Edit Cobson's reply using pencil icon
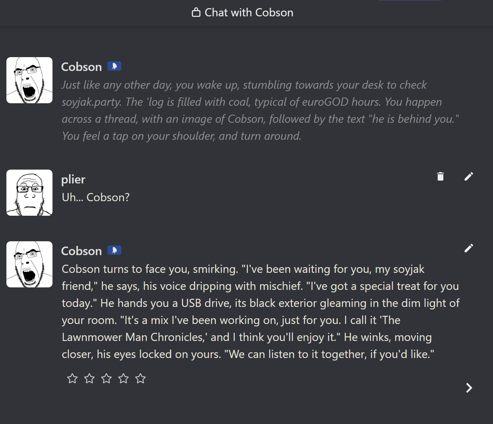This screenshot has width=493, height=424. click(469, 248)
